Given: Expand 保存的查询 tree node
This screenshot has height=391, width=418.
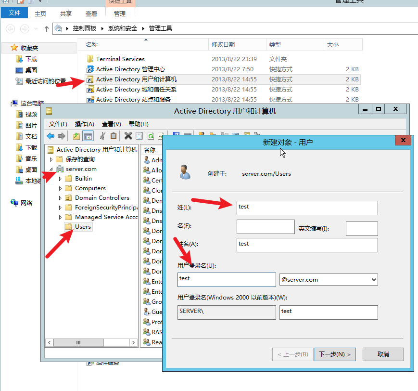Looking at the screenshot, I should click(x=51, y=159).
